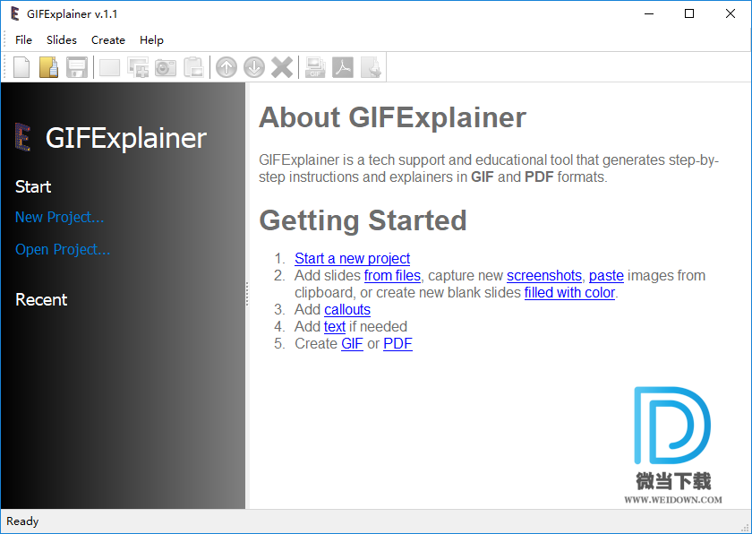Click the last export toolbar icon

[x=371, y=67]
